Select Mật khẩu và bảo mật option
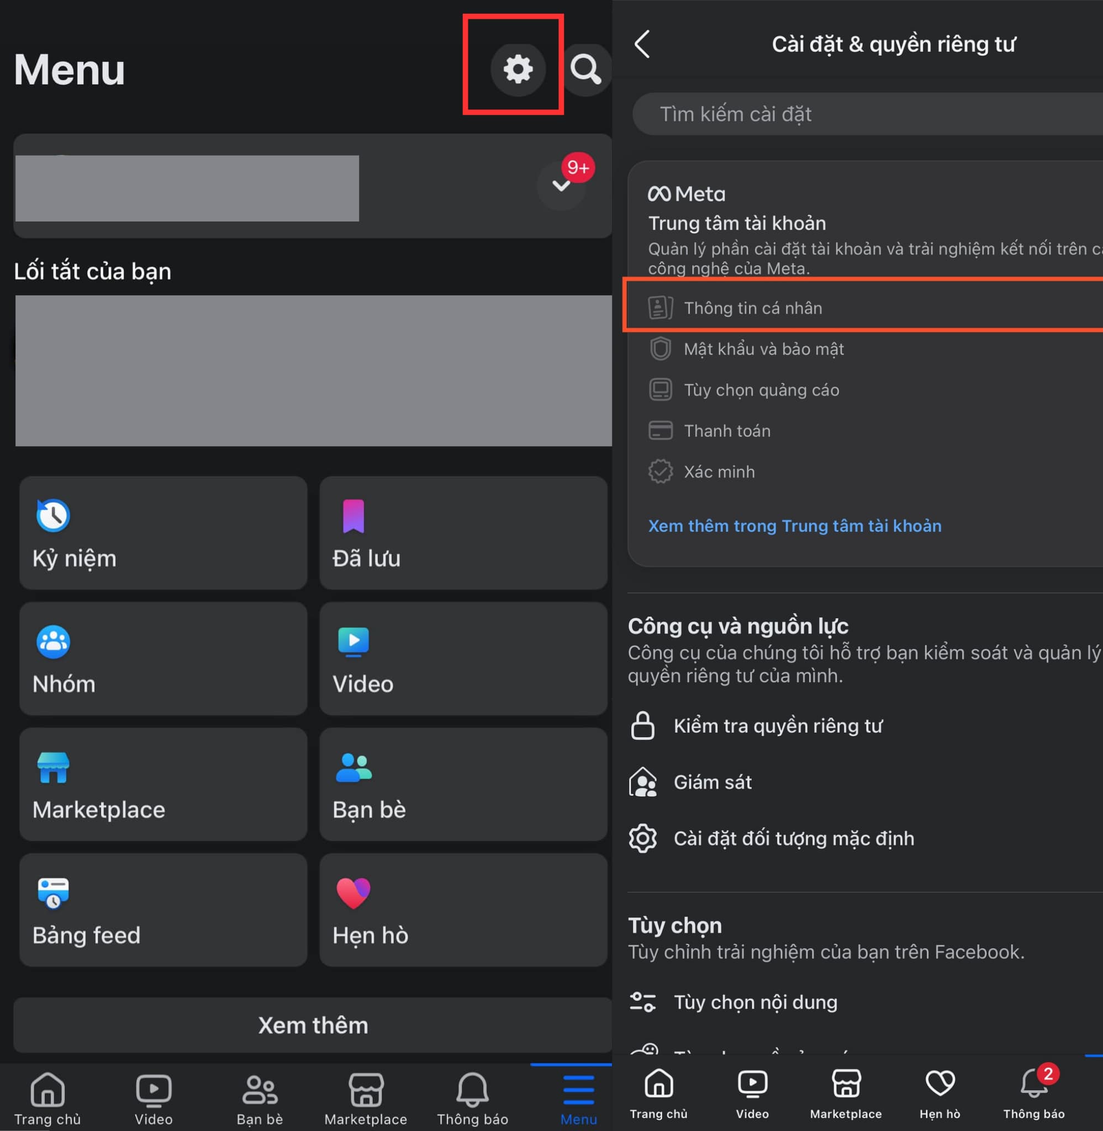 764,348
